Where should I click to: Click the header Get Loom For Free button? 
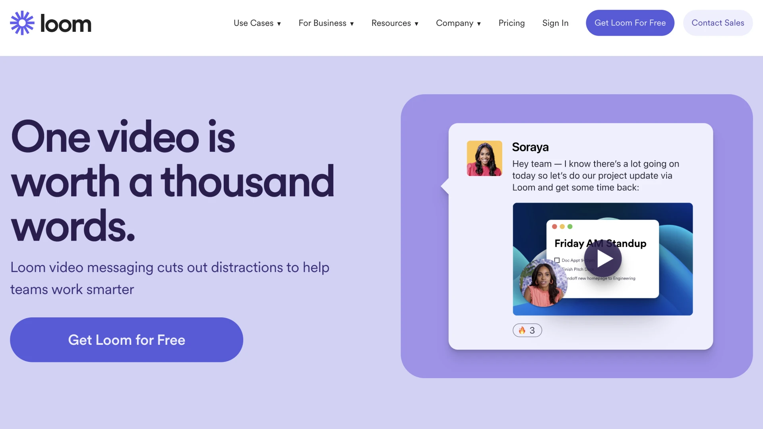pos(630,23)
